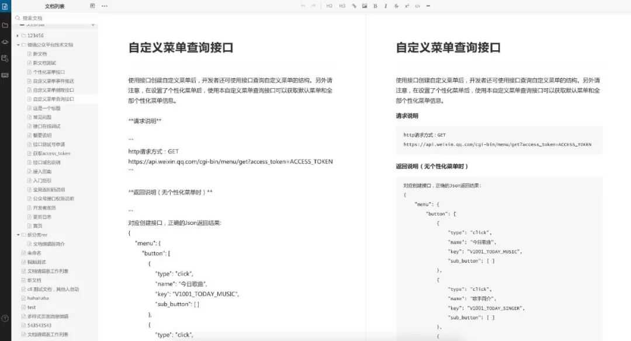Click the request code block in the preview pane
Screen dimensions: 631x341
tap(499, 140)
